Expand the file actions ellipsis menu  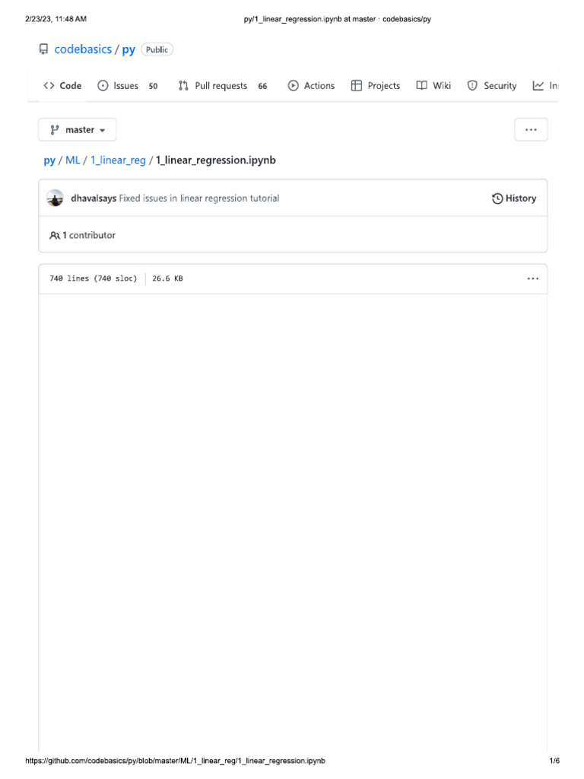point(533,278)
